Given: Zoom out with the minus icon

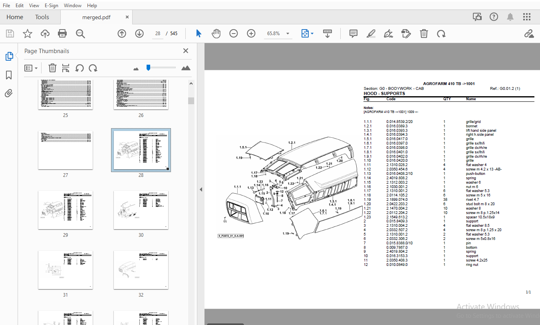Looking at the screenshot, I should coord(234,34).
